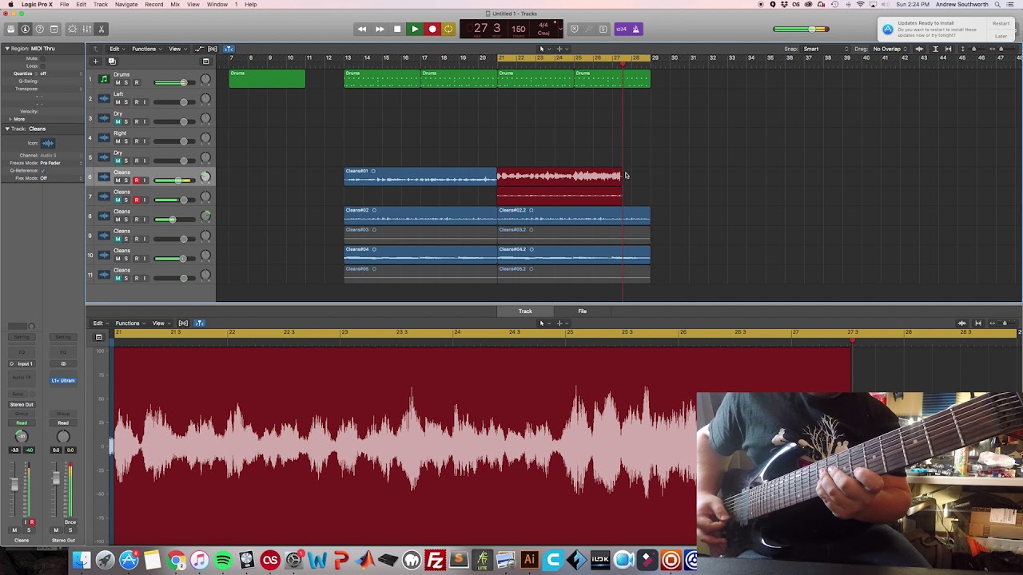Open the L1+ Ultramaximizer plugin slot
Screen dimensions: 1023x575
click(x=63, y=381)
